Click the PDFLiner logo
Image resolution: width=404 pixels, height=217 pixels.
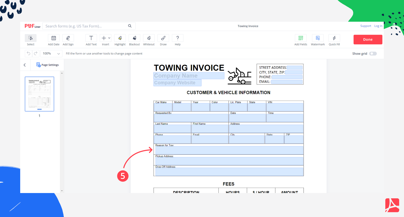click(x=33, y=26)
